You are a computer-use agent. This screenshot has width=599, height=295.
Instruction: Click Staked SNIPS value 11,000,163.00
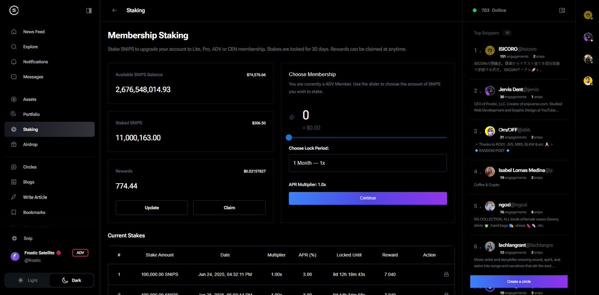click(x=138, y=138)
